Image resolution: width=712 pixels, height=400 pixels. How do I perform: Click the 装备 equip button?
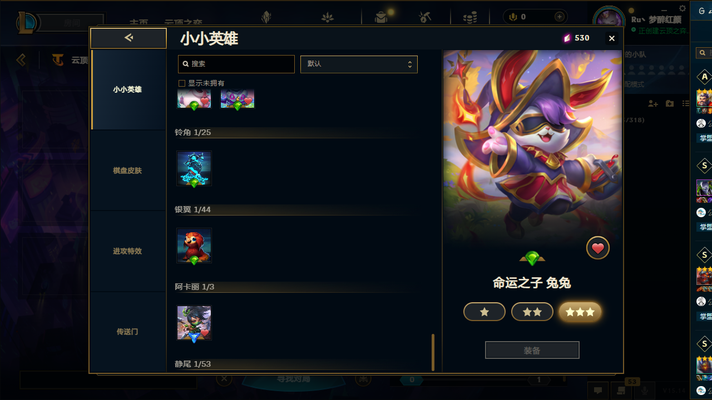pyautogui.click(x=532, y=351)
